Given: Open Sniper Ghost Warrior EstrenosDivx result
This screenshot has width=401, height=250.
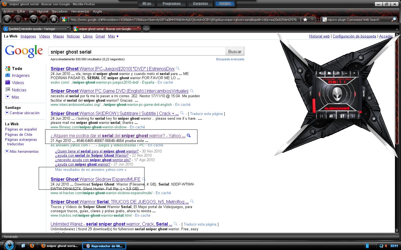Looking at the screenshot, I should (113, 69).
